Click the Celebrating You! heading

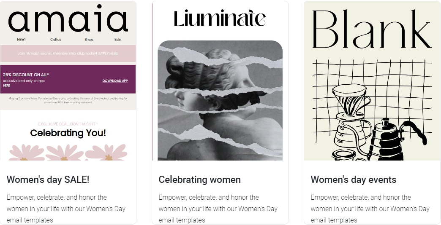(x=68, y=133)
